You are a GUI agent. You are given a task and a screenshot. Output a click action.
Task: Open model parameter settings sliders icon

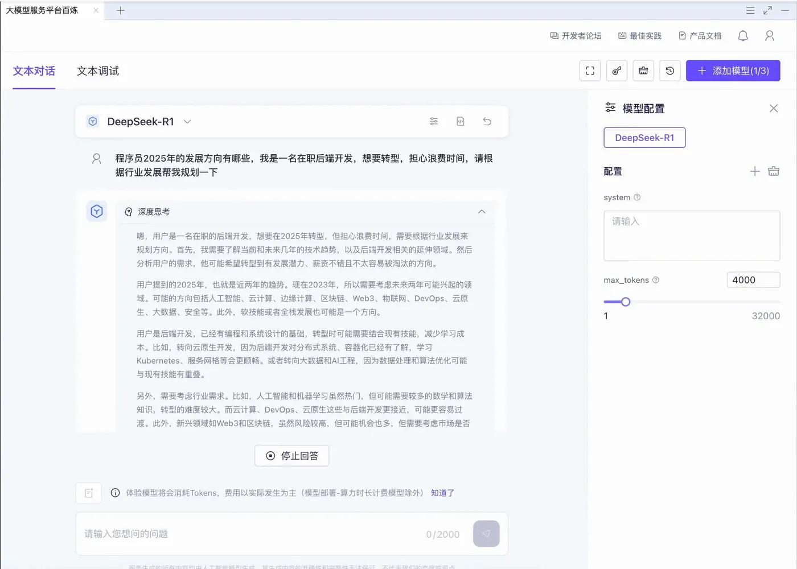(x=434, y=121)
